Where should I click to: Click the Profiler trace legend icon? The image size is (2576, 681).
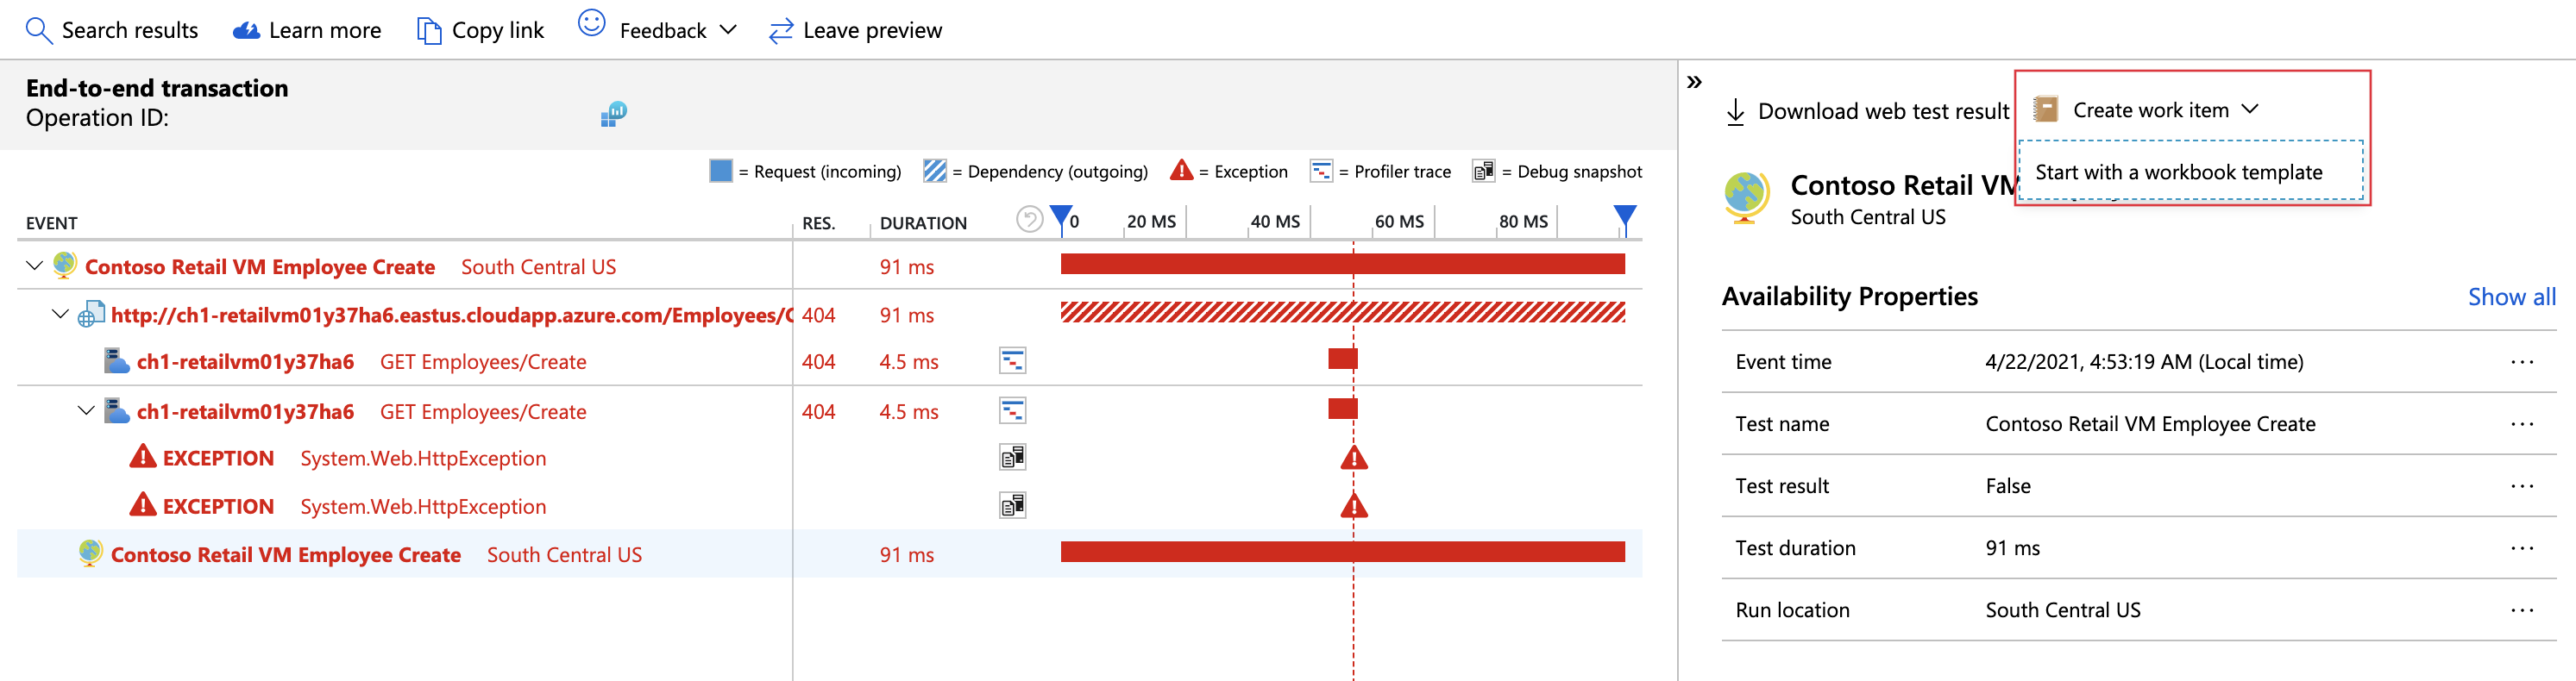coord(1321,171)
